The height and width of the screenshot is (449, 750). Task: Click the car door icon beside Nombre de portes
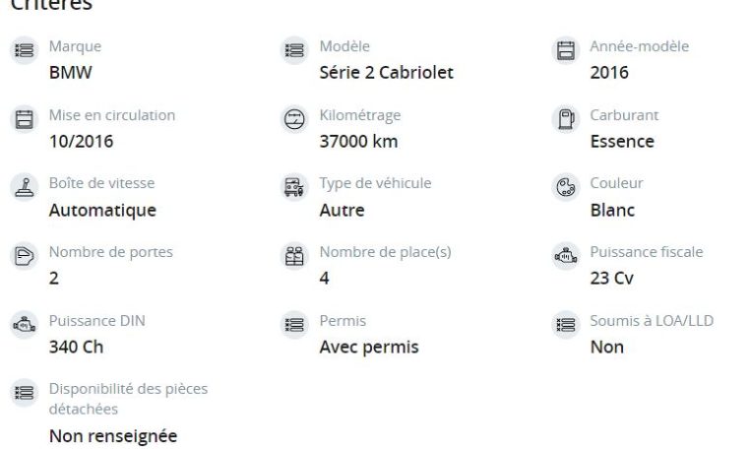pyautogui.click(x=25, y=256)
